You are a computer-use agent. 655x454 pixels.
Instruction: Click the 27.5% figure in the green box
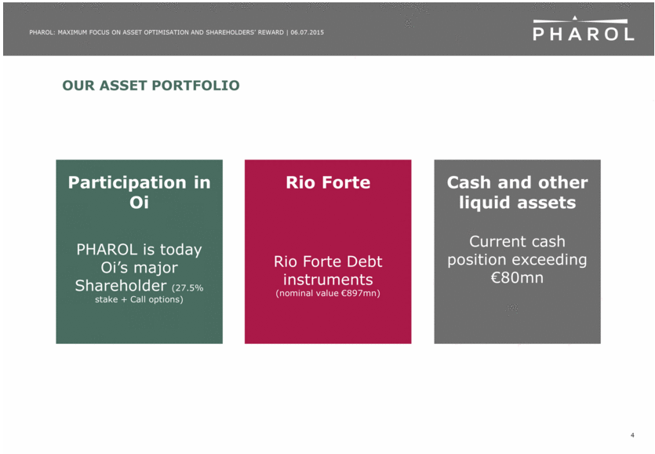tap(190, 288)
